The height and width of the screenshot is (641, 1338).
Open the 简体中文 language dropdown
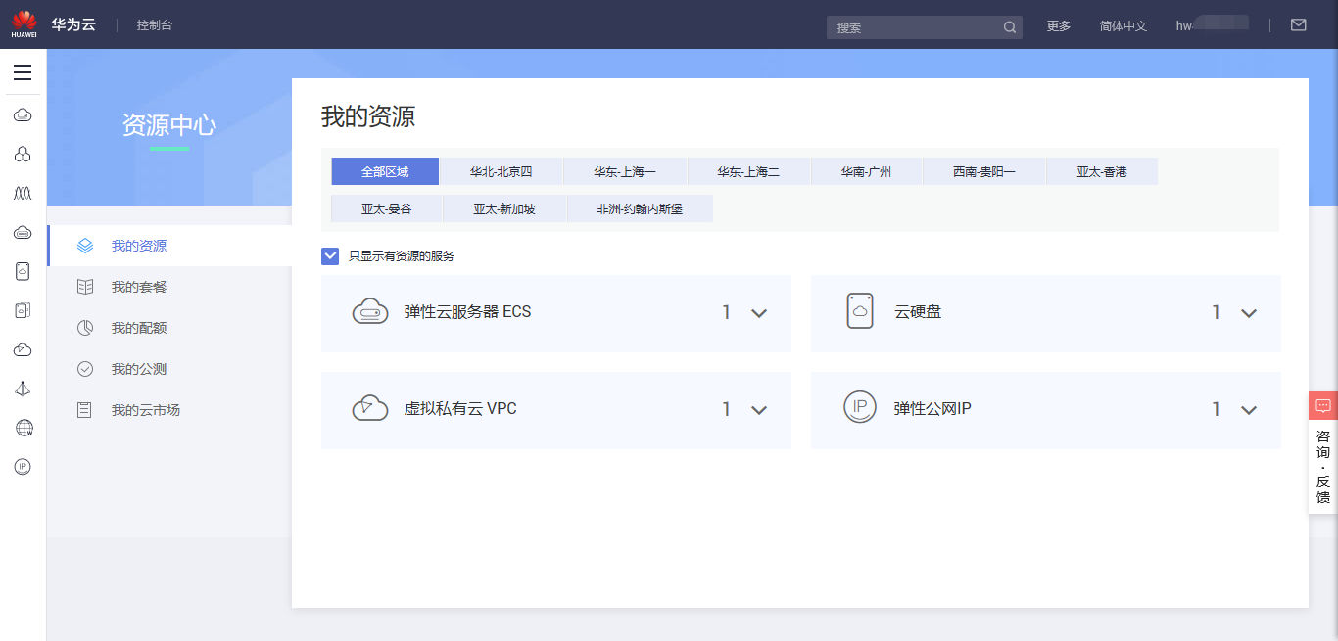click(1123, 26)
